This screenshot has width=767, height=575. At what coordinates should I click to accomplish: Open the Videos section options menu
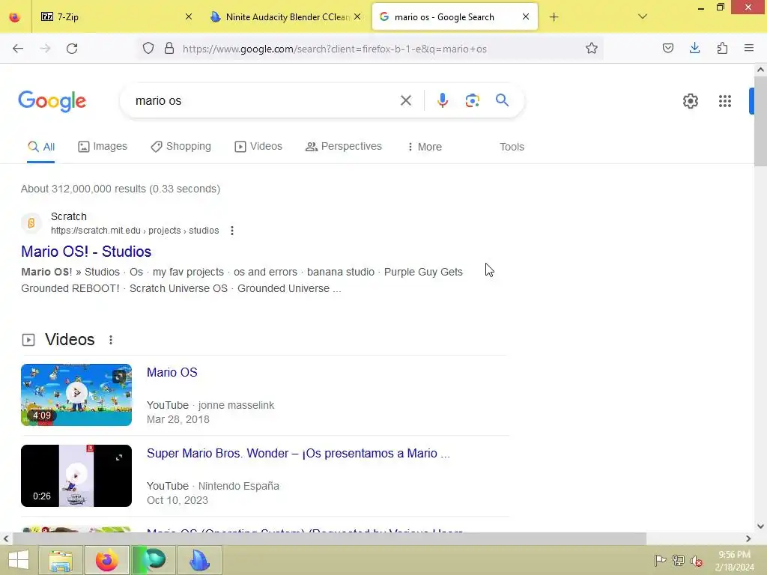pyautogui.click(x=111, y=340)
